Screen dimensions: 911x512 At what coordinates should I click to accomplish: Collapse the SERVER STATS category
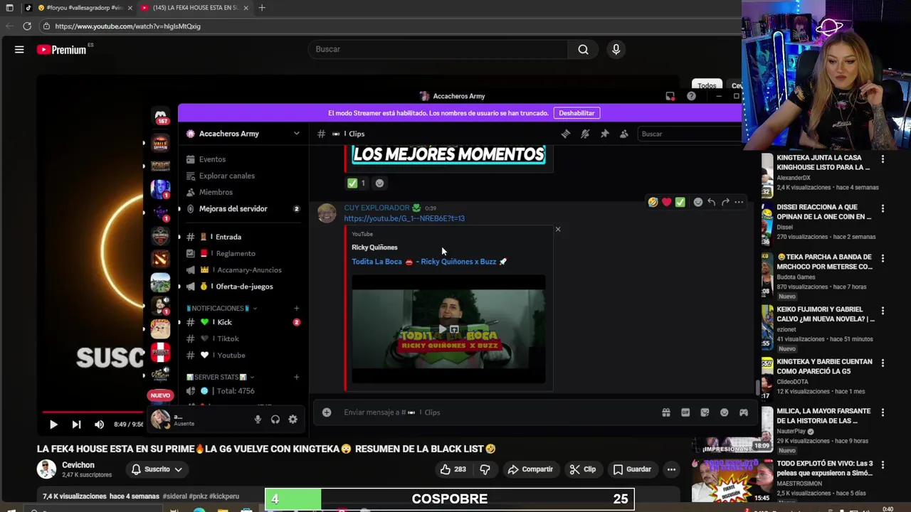[x=220, y=377]
